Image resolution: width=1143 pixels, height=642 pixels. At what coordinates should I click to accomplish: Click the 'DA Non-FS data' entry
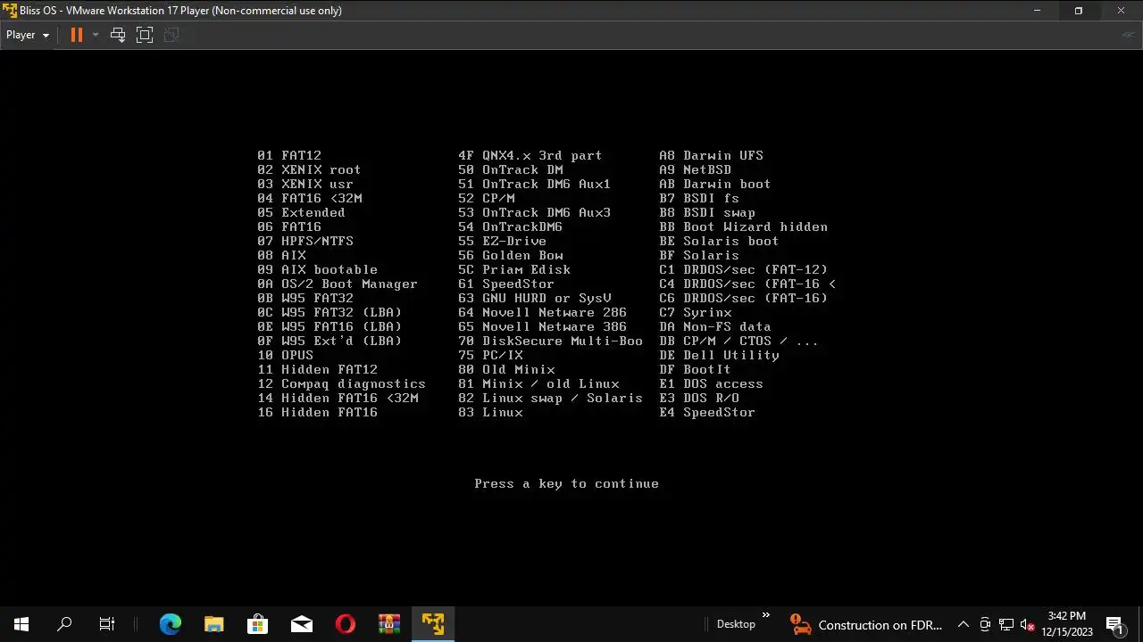tap(715, 326)
